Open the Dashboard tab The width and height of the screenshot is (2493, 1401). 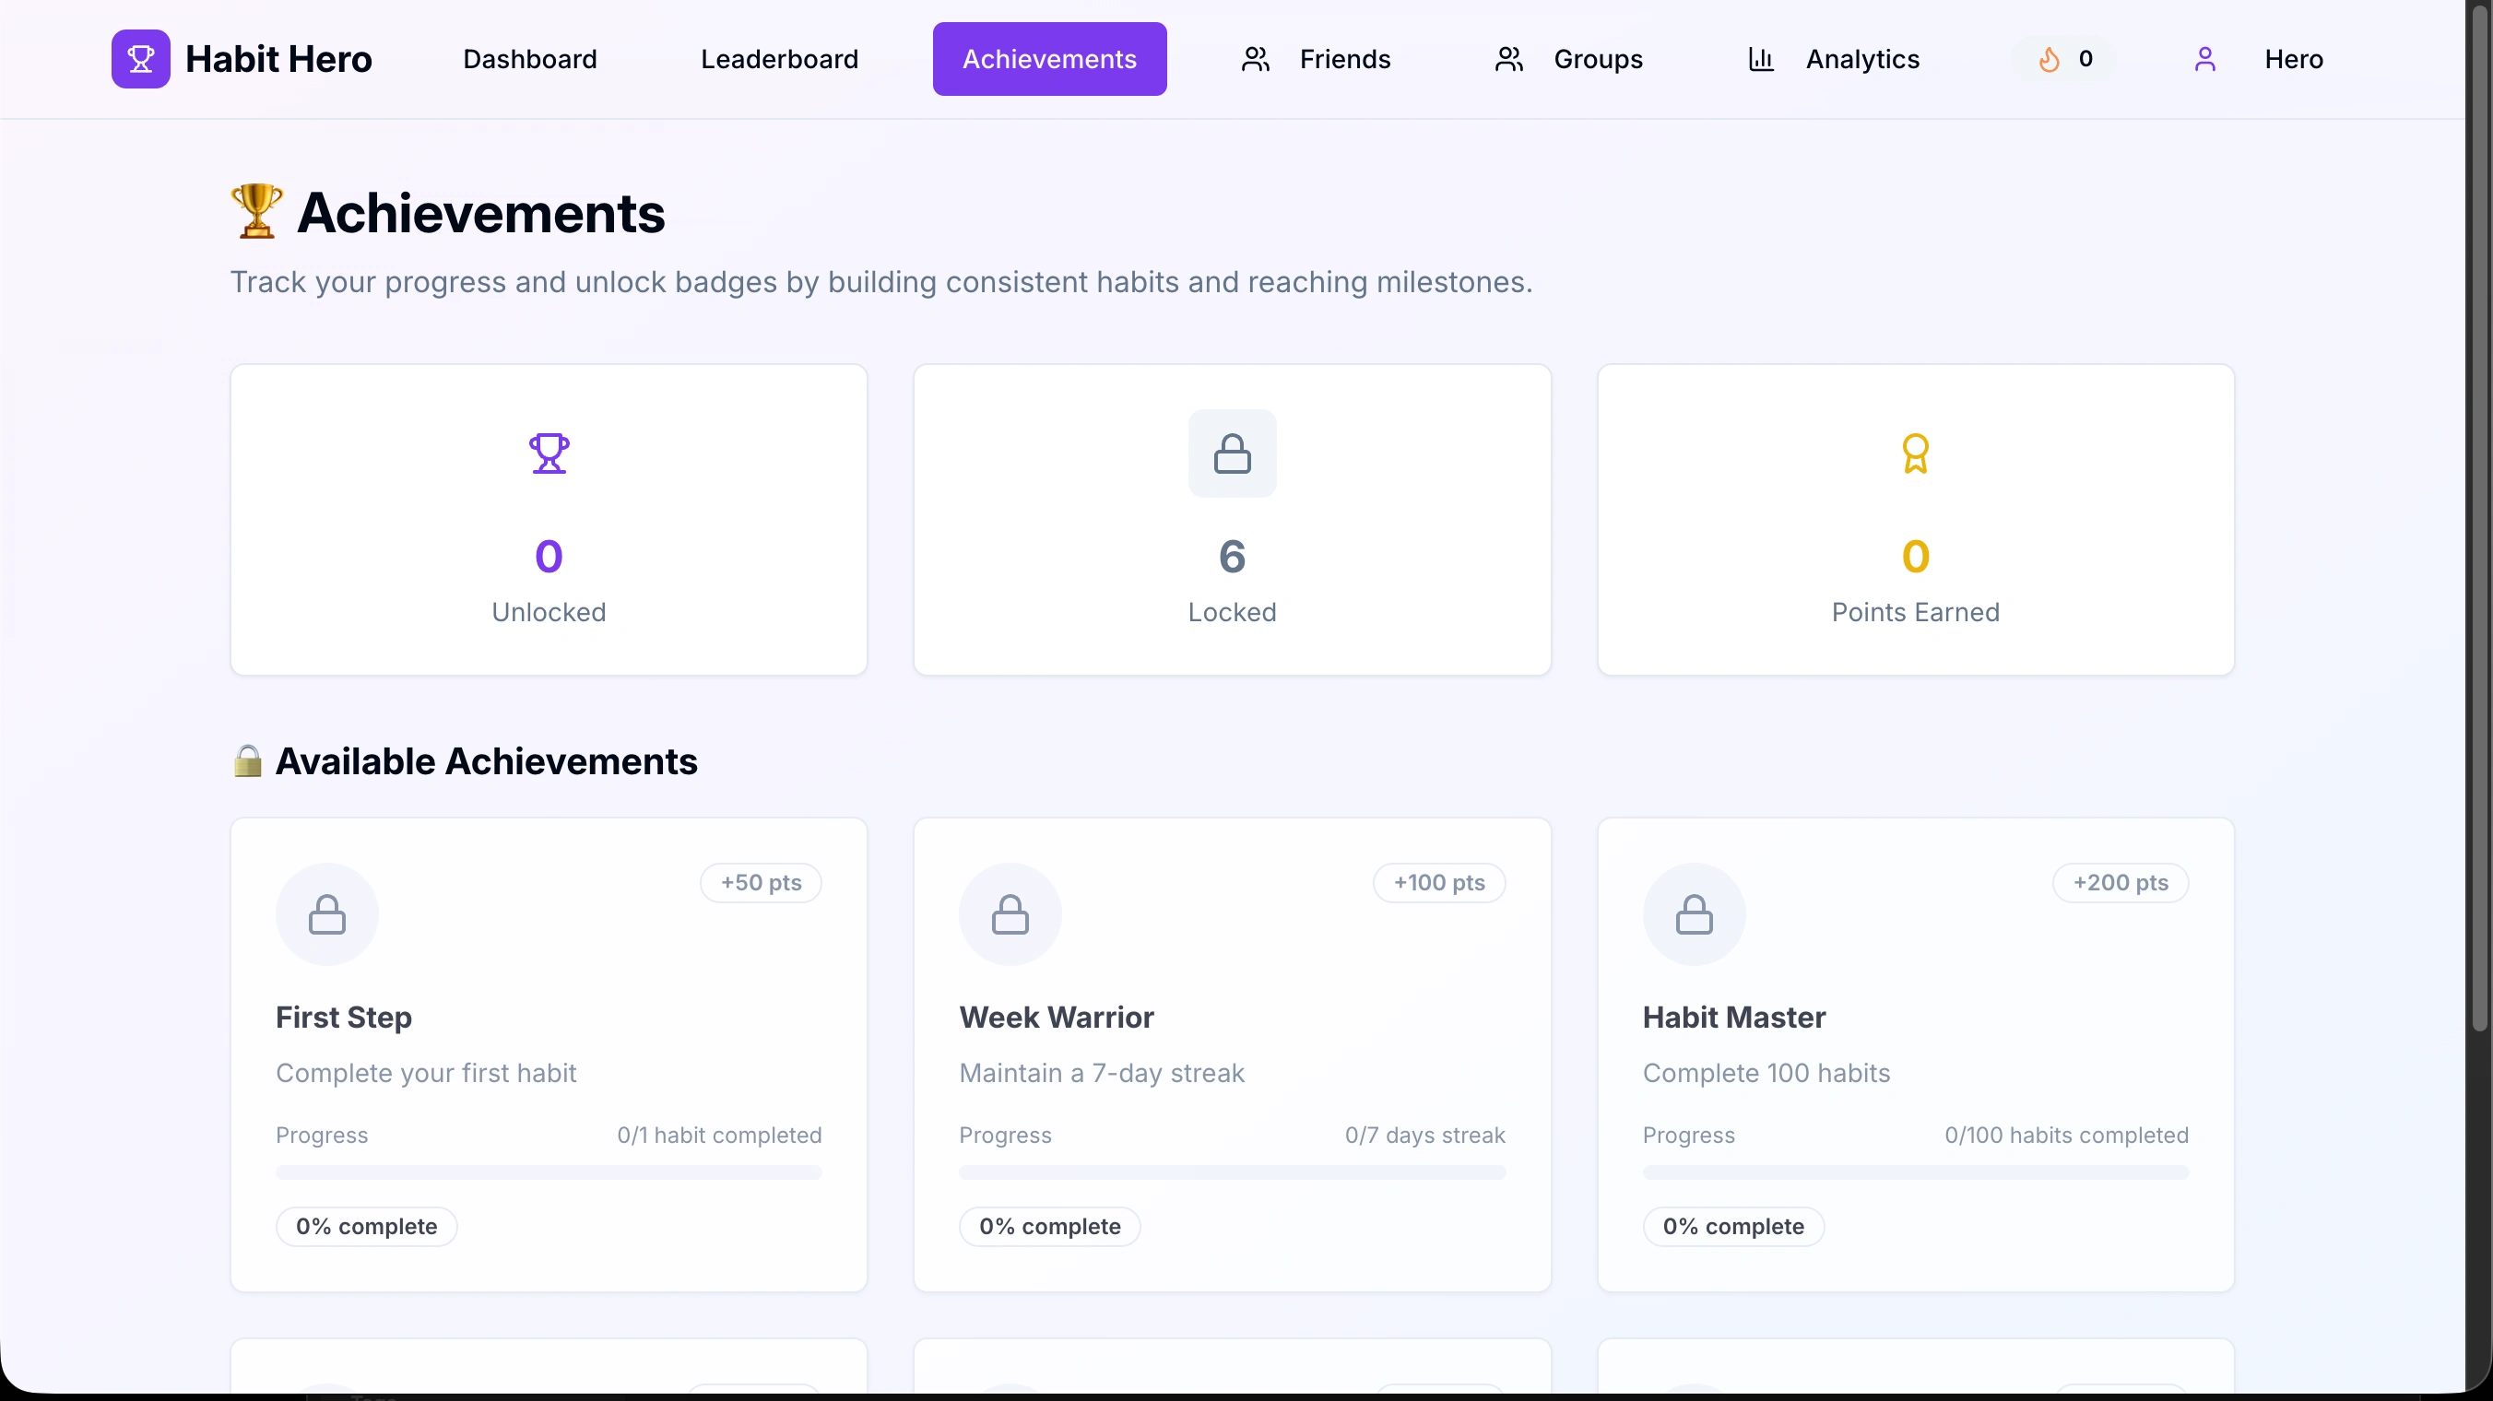(529, 59)
